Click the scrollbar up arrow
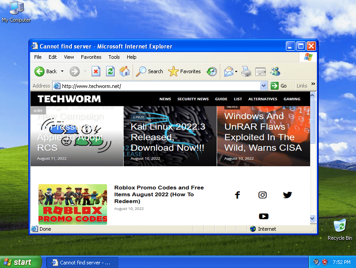Viewport: 356px width, 268px height. [312, 95]
